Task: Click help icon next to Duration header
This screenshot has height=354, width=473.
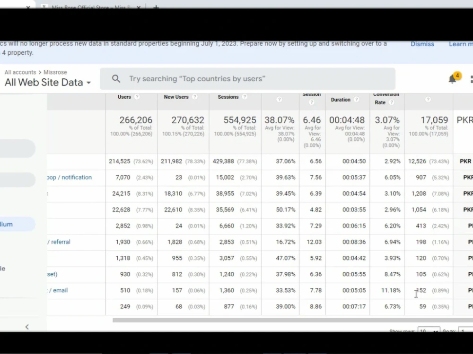Action: (356, 99)
